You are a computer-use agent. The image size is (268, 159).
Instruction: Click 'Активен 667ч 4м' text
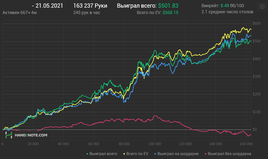[x=20, y=13]
